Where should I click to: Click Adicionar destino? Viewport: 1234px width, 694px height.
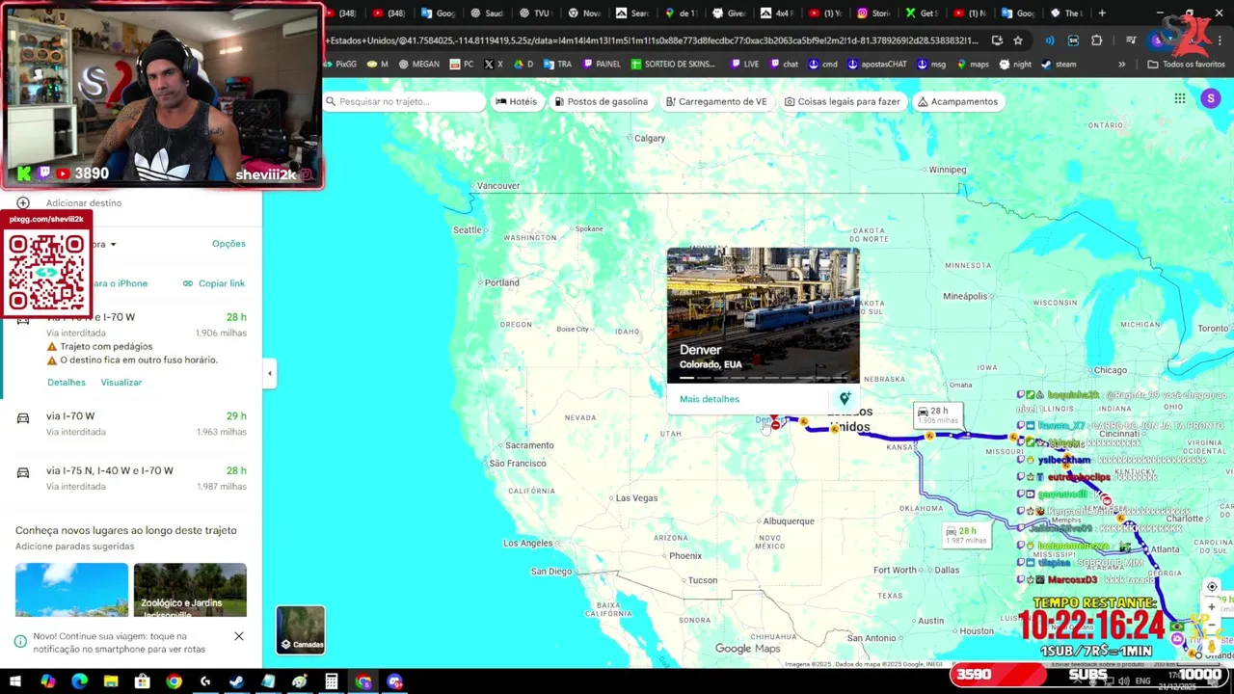pyautogui.click(x=84, y=203)
